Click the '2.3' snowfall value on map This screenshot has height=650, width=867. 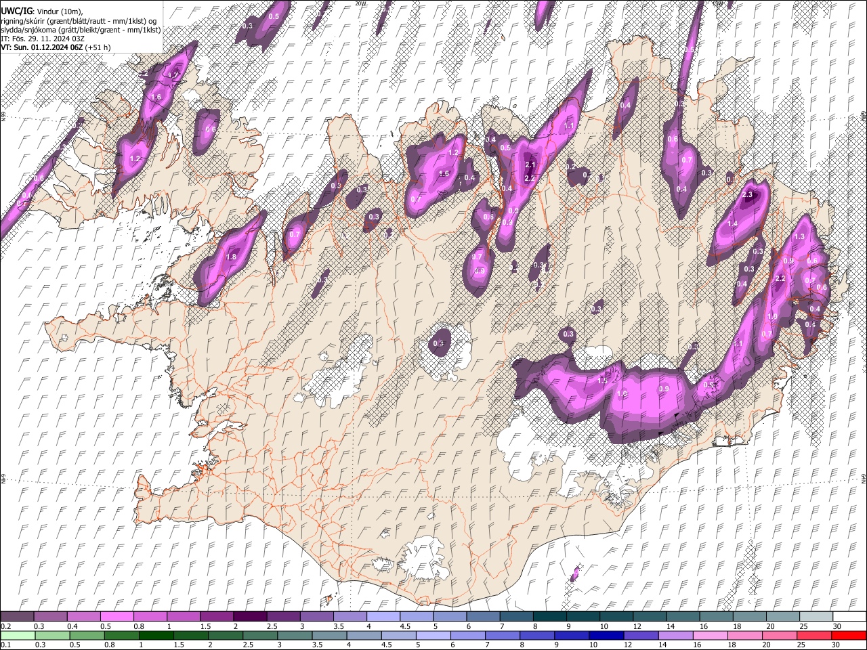click(747, 194)
